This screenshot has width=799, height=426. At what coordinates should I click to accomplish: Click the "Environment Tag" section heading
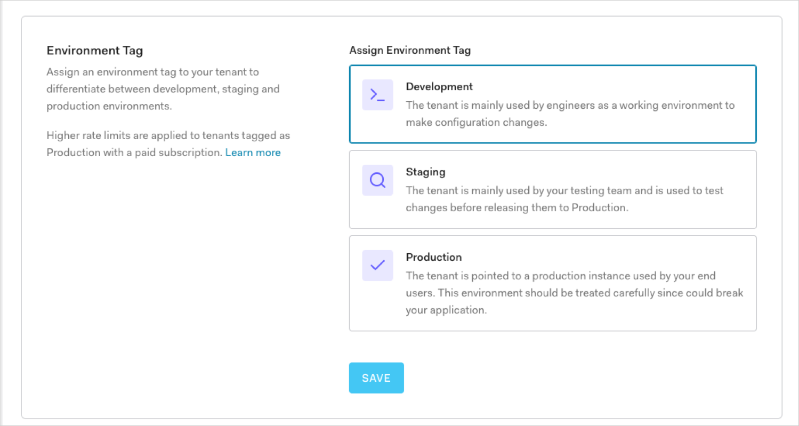click(95, 51)
